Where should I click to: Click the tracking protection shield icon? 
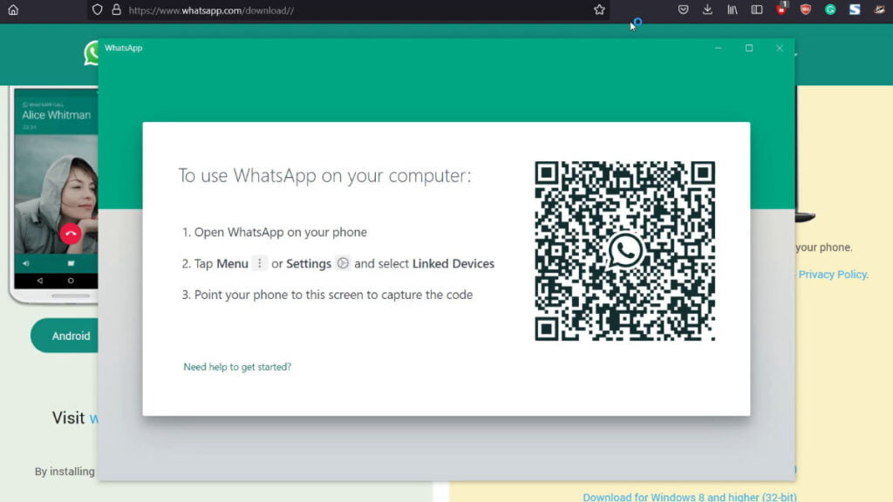[x=97, y=10]
